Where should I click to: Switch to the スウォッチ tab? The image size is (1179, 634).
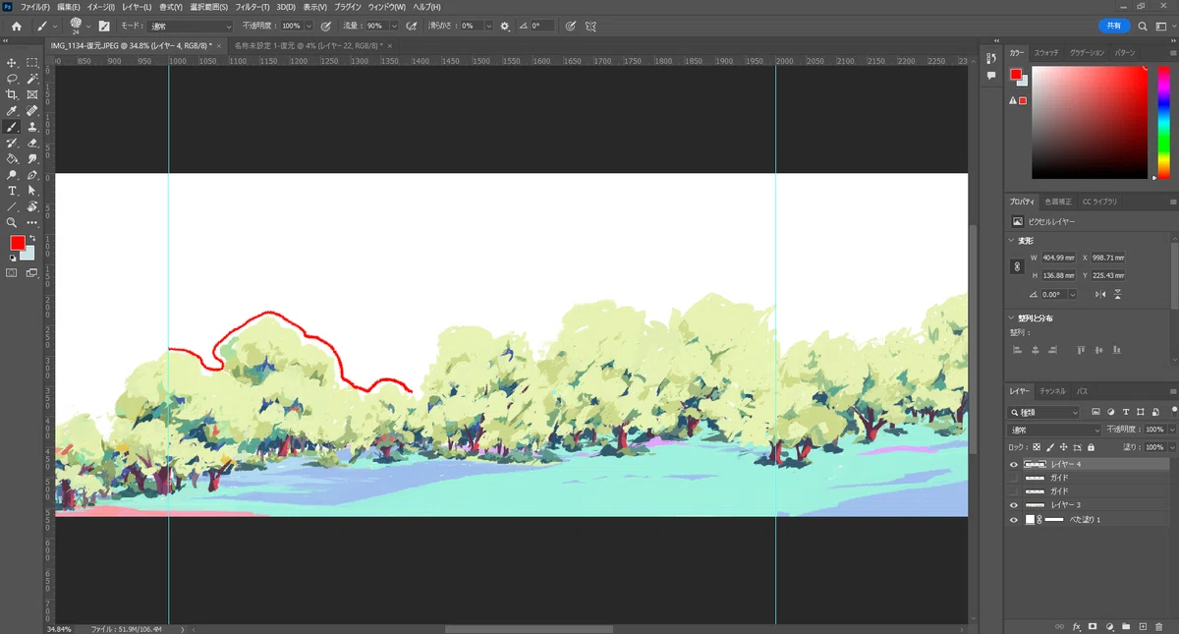tap(1046, 52)
